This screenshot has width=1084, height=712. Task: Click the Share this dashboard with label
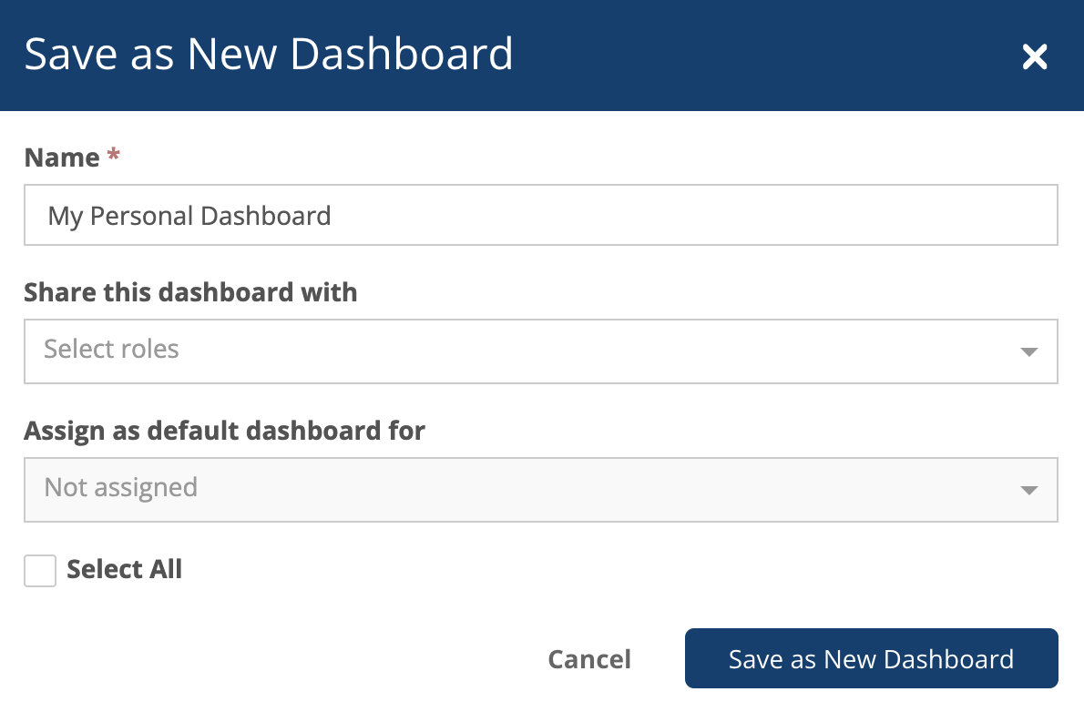[190, 292]
